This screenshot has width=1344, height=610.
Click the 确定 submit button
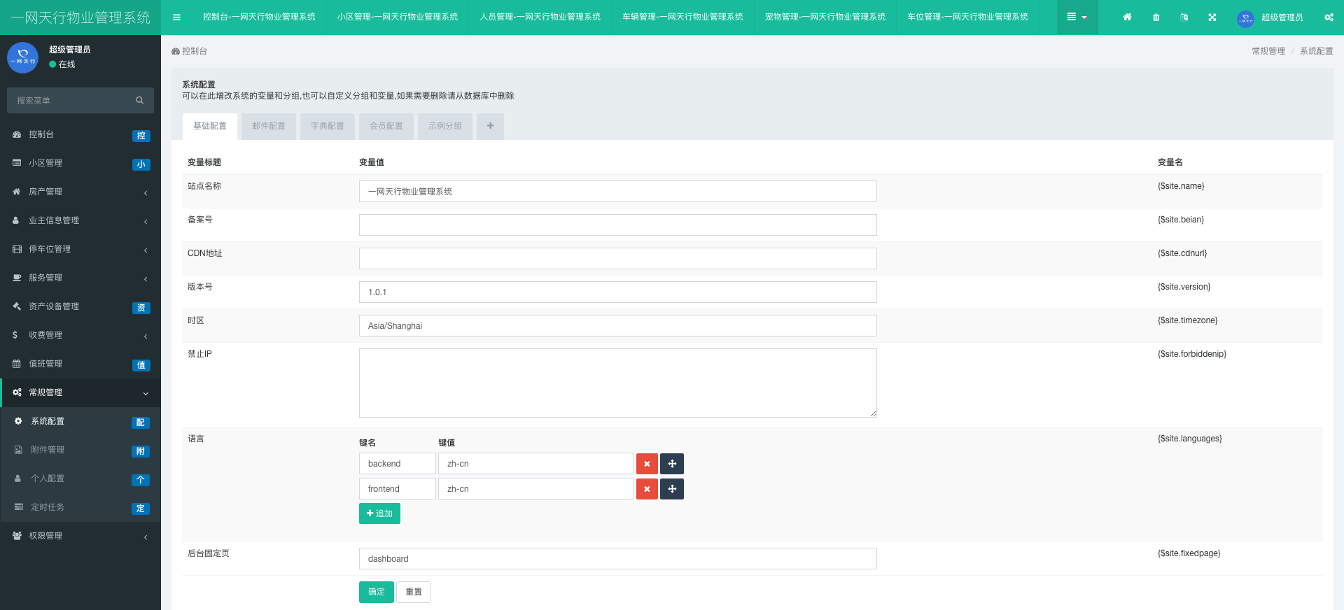coord(377,592)
